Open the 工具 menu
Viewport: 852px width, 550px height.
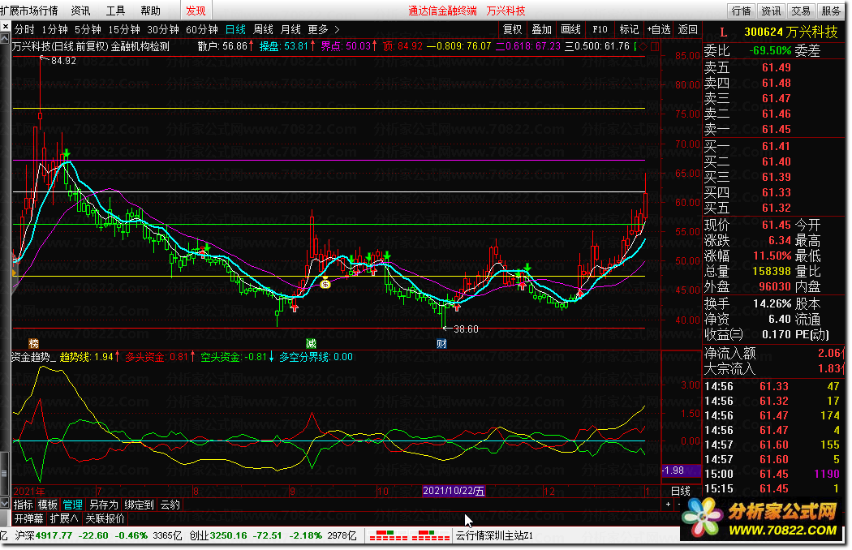(x=115, y=11)
